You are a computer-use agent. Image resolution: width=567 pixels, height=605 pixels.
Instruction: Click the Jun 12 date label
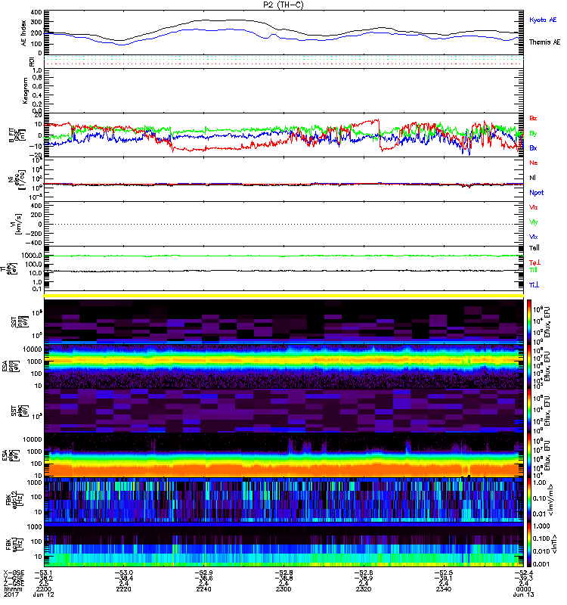[x=43, y=594]
